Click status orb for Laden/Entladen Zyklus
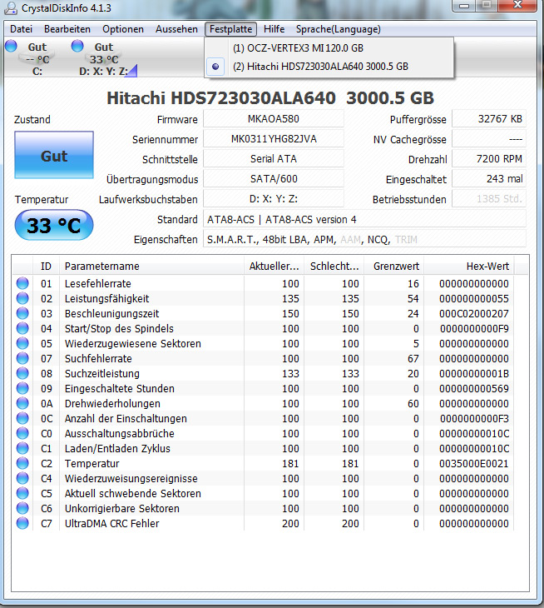This screenshot has width=544, height=608. [22, 448]
